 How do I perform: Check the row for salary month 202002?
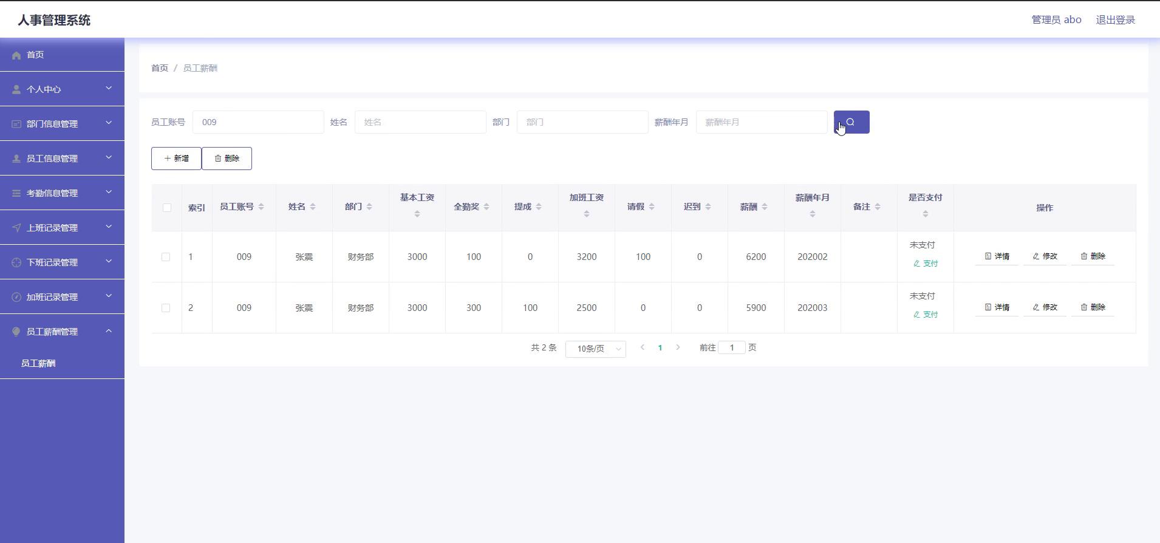click(x=166, y=257)
